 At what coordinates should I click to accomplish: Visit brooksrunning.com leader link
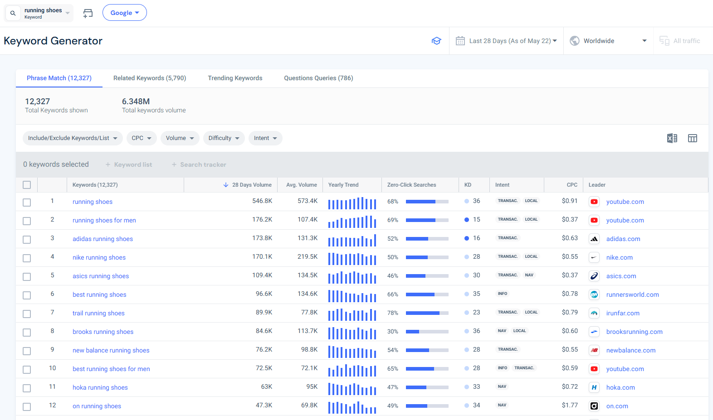(635, 332)
